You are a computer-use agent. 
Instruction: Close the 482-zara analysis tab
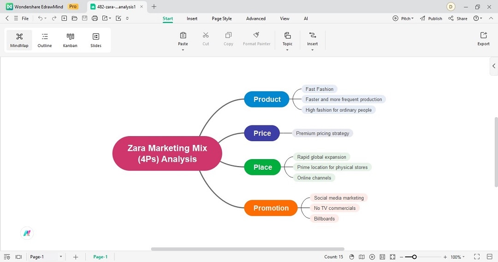point(142,6)
